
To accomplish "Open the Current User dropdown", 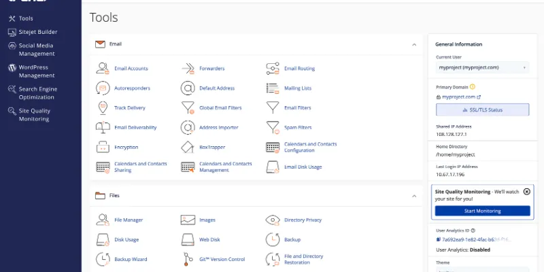I will point(482,67).
